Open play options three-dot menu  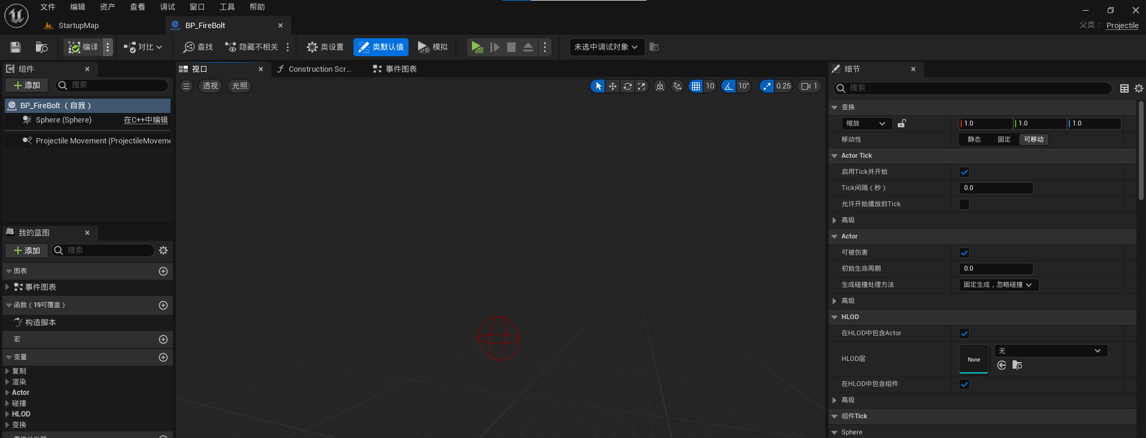(x=545, y=47)
